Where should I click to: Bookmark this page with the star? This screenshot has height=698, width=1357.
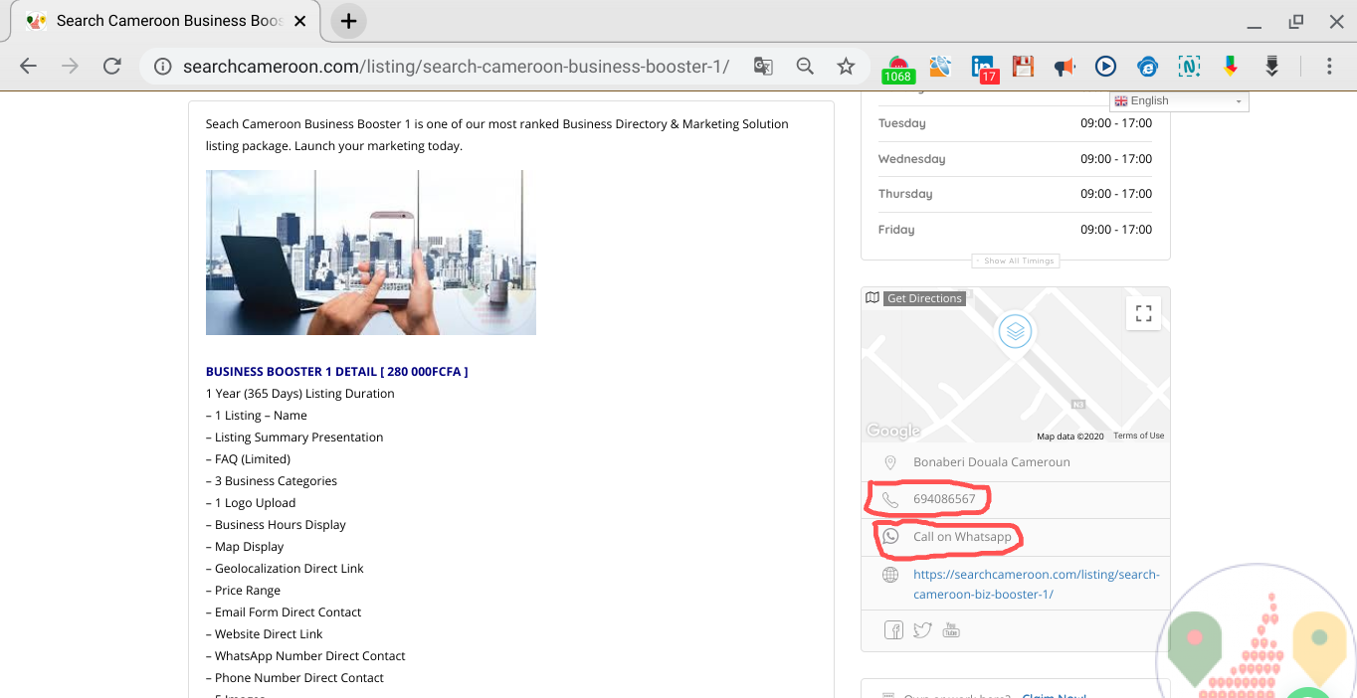click(x=846, y=67)
